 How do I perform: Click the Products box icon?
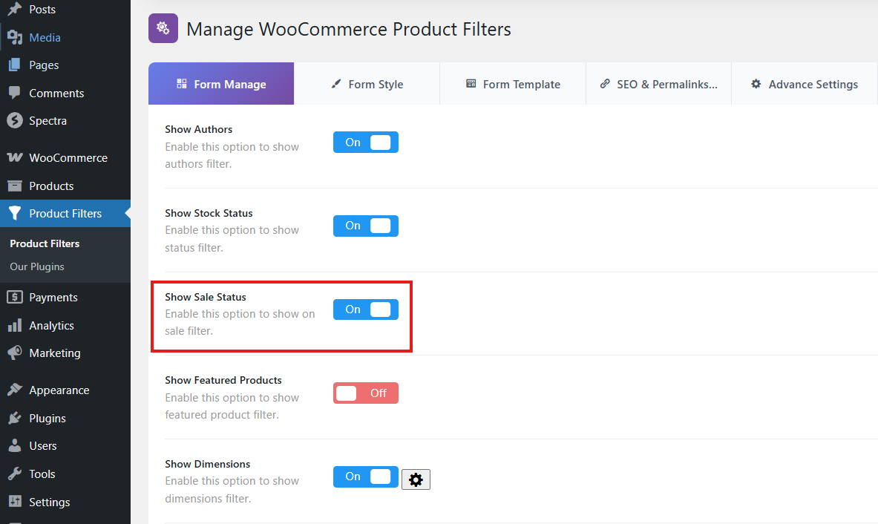pos(15,186)
